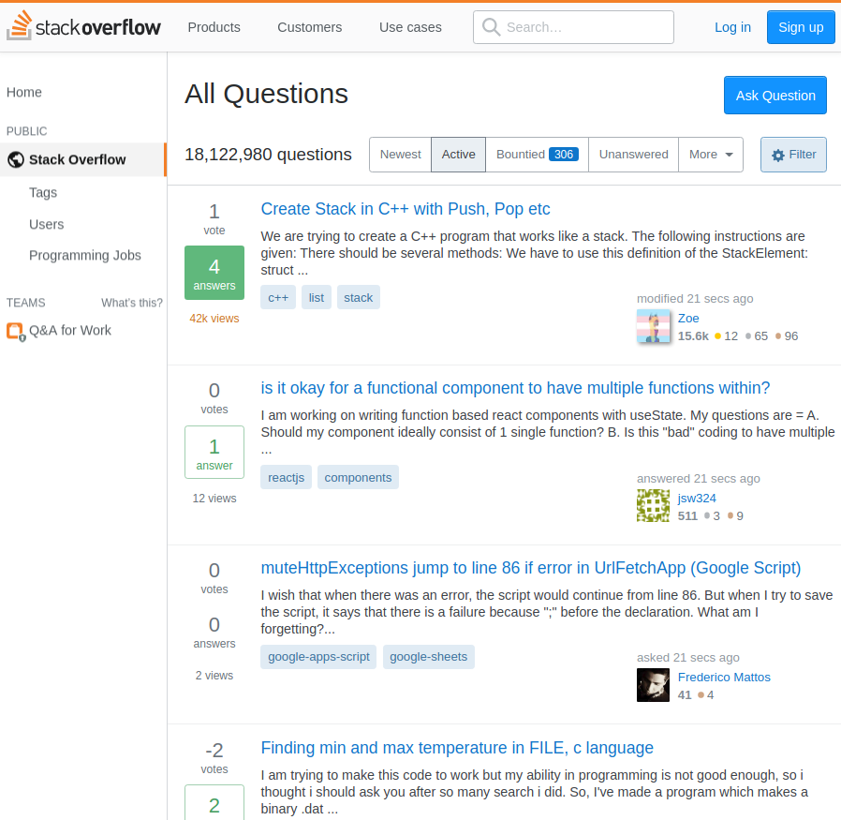Click the Q&A for Work briefcase icon
841x820 pixels.
click(x=16, y=331)
